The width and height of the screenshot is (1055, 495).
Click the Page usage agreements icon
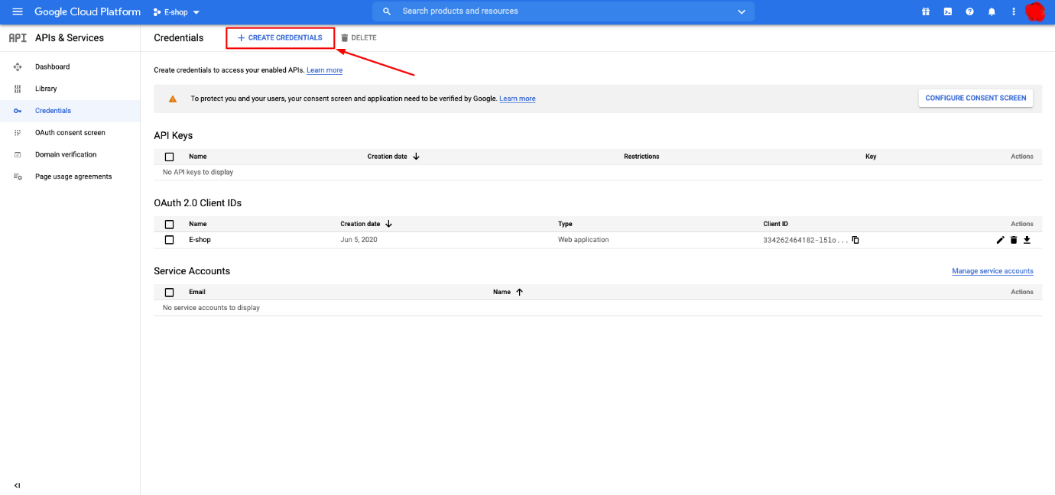(18, 176)
